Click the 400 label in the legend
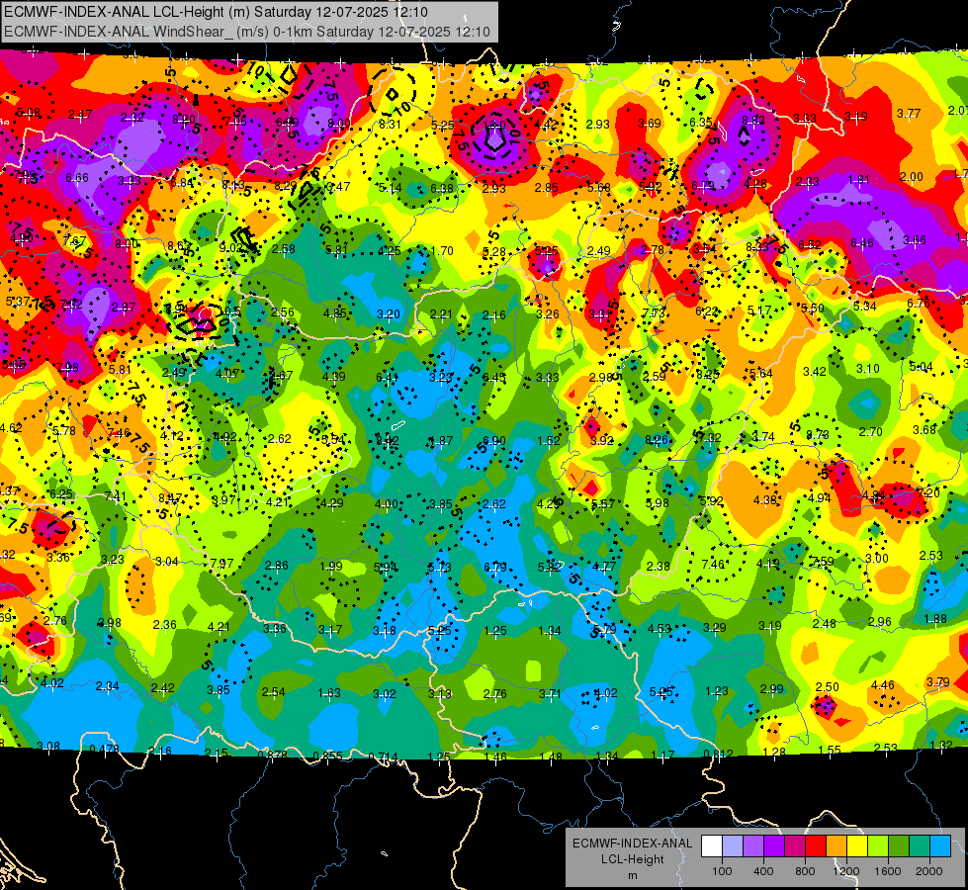The height and width of the screenshot is (890, 968). (763, 871)
